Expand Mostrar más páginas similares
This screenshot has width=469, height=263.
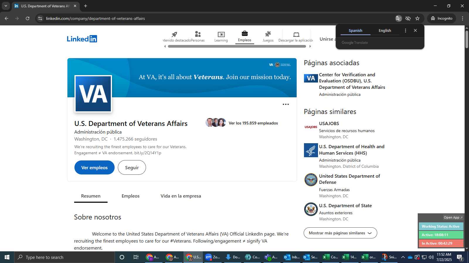(x=340, y=233)
